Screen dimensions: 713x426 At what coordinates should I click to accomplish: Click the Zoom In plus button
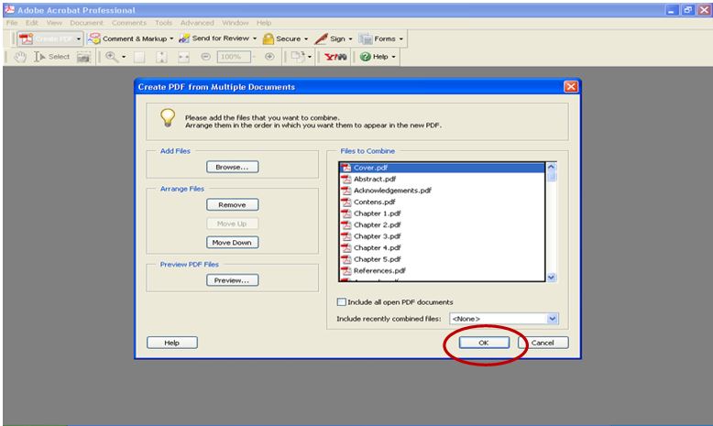[x=269, y=57]
